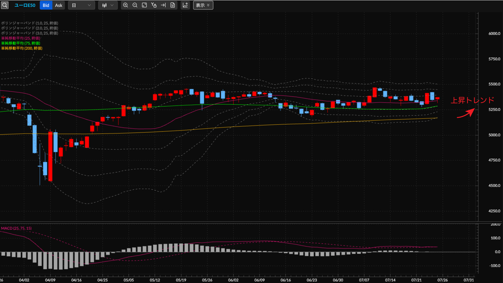Select 単純移動平均 (75, 終値) indicator label

pos(21,43)
